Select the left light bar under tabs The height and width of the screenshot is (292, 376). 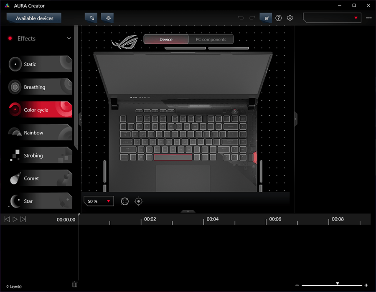click(x=185, y=48)
